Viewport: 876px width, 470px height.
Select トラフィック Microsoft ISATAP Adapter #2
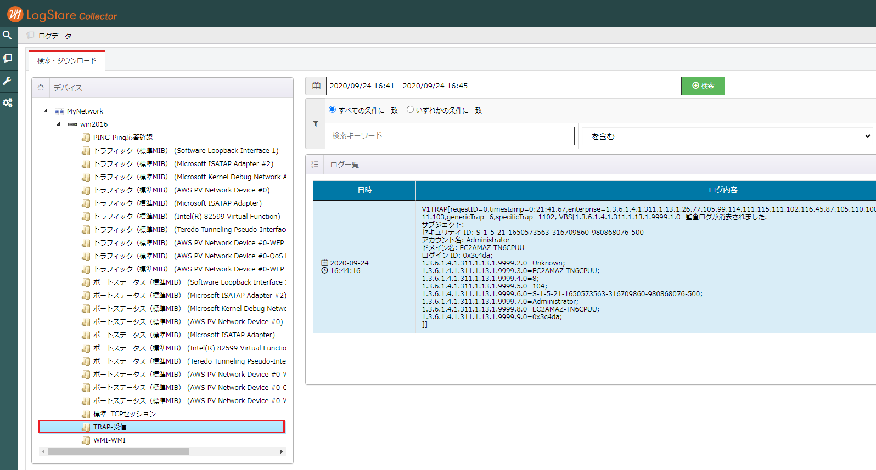click(x=183, y=163)
